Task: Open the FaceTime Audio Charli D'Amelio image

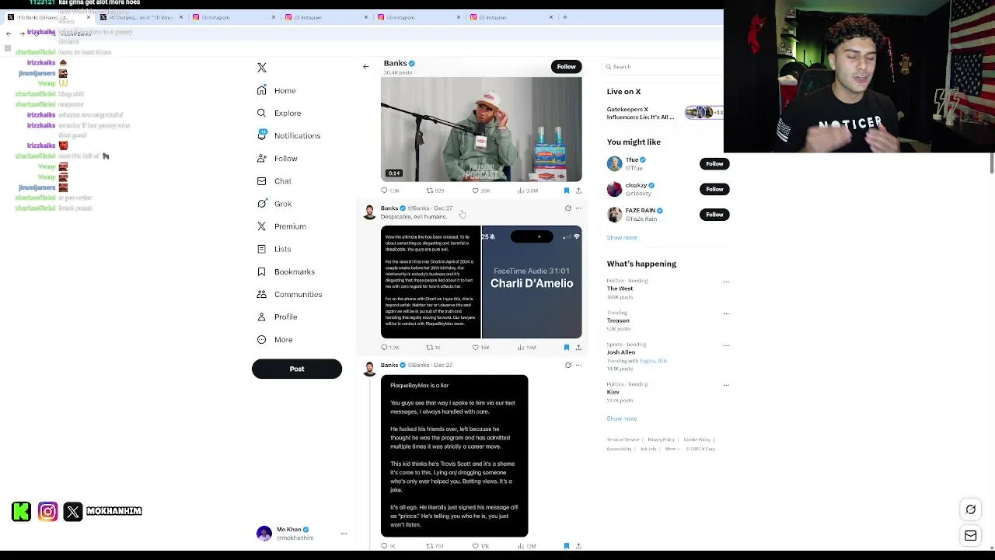Action: pyautogui.click(x=532, y=282)
